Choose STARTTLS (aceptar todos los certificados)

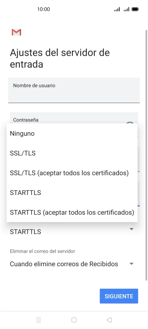(x=72, y=212)
